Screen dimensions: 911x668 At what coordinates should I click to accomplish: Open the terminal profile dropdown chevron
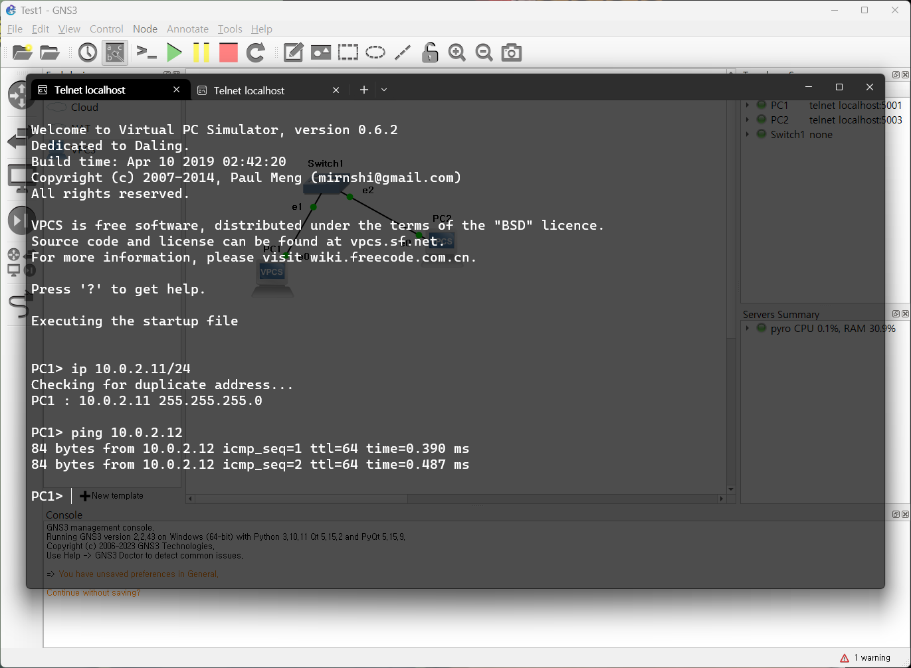(384, 90)
